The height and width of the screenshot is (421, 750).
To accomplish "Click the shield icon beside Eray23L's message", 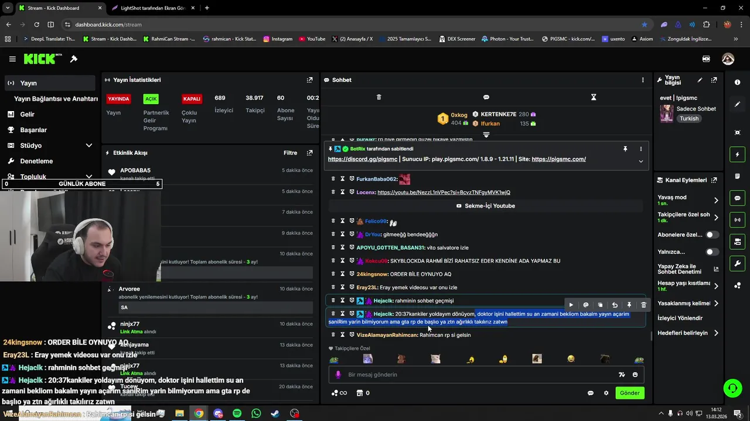I will [x=352, y=287].
